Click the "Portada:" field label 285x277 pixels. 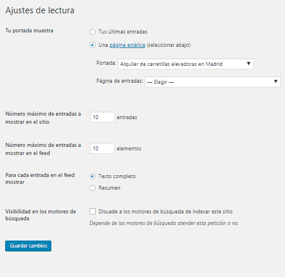tap(106, 63)
